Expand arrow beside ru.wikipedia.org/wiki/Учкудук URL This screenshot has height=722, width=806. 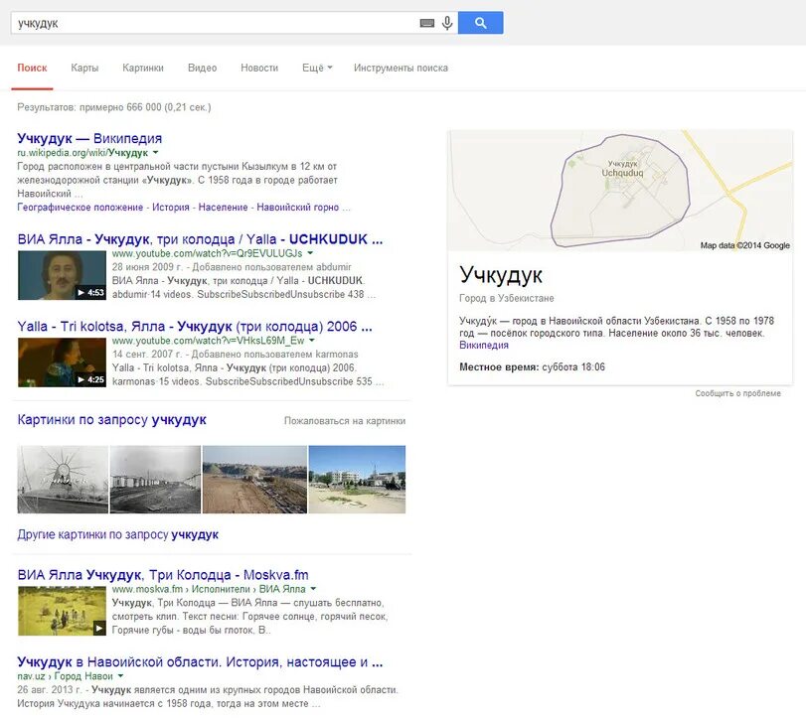tap(155, 153)
